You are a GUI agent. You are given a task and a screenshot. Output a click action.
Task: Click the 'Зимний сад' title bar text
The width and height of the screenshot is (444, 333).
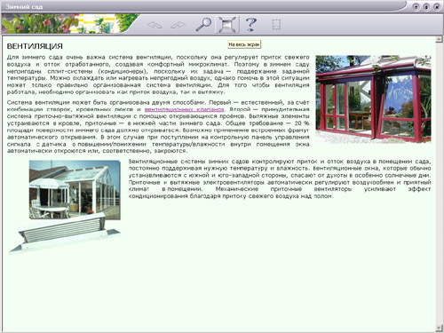click(x=24, y=6)
